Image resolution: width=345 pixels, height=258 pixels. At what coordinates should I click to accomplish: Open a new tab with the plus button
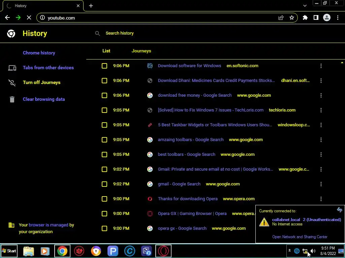(91, 6)
